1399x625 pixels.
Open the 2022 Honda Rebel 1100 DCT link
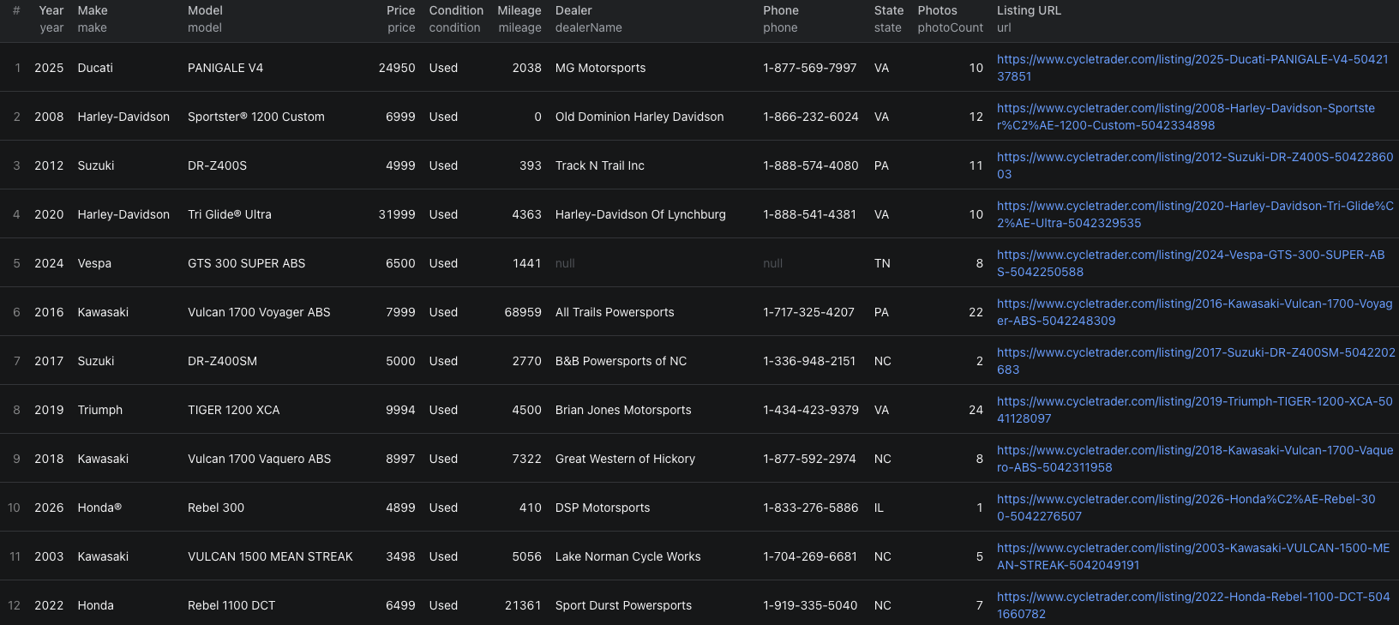pyautogui.click(x=1193, y=605)
